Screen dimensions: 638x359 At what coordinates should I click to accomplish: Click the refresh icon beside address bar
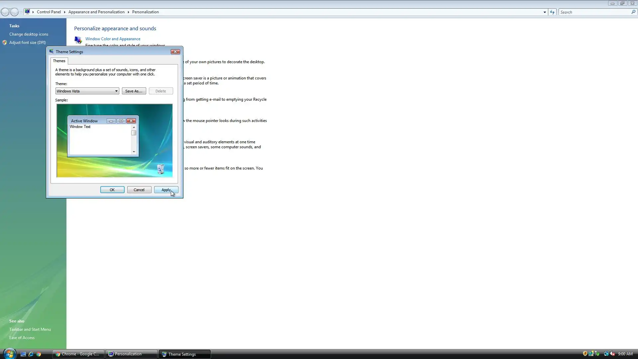click(552, 12)
